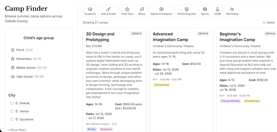Open the Name sort dropdown
This screenshot has height=132, width=277.
click(x=269, y=22)
